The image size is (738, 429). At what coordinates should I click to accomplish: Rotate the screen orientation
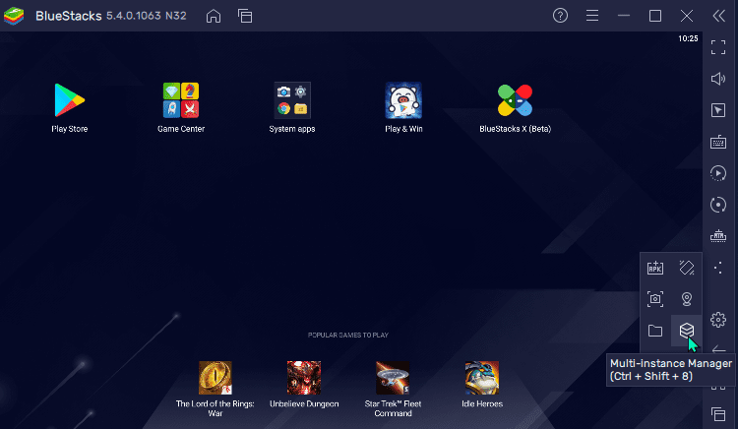687,268
